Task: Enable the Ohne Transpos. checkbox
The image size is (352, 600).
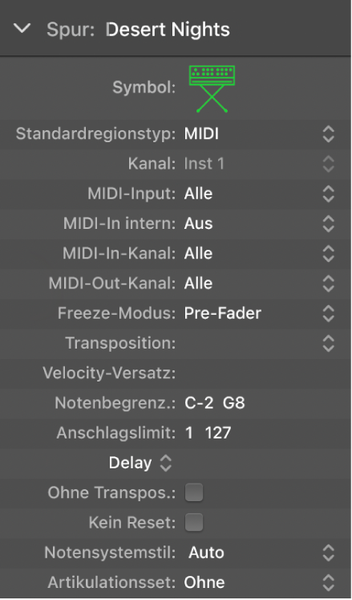Action: coord(194,492)
